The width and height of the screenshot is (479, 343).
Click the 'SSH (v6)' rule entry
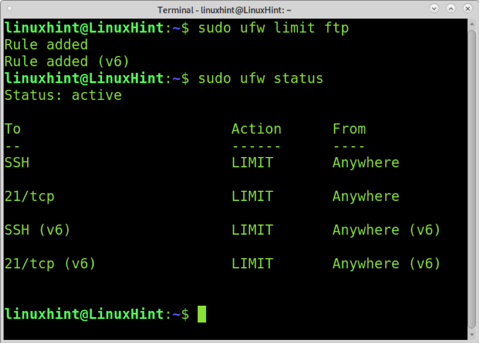37,230
